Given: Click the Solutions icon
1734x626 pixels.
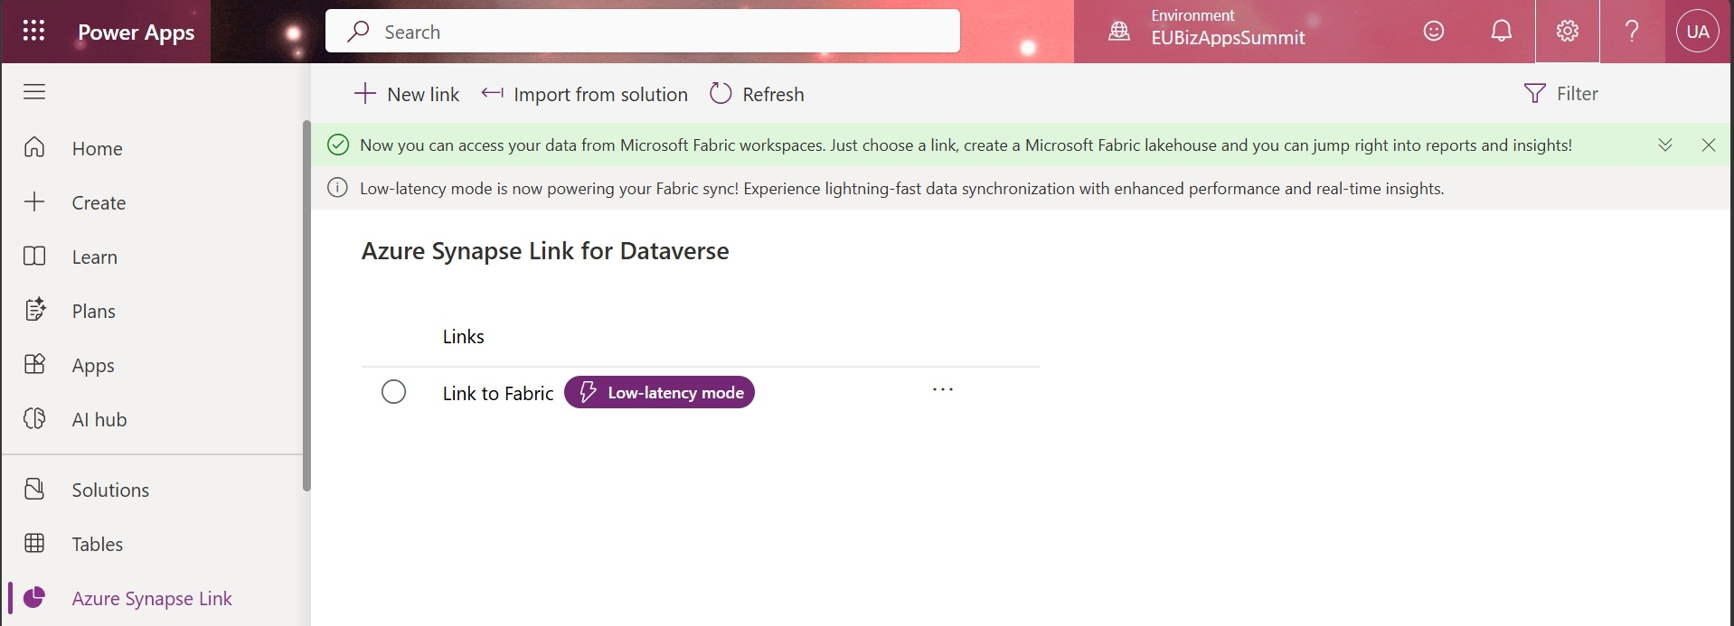Looking at the screenshot, I should [x=34, y=489].
